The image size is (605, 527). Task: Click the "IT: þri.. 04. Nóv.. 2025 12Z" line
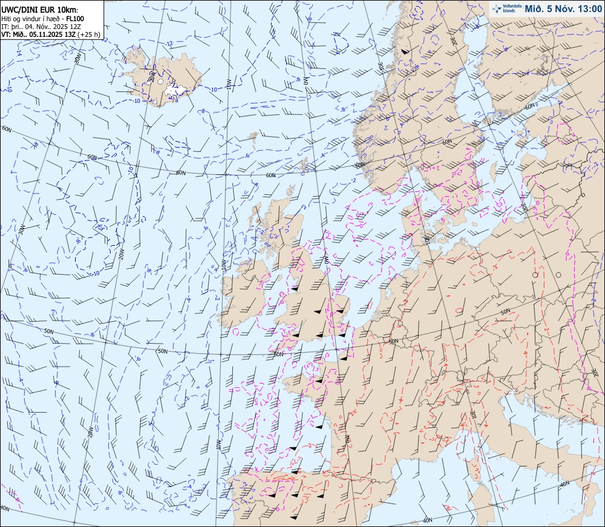(x=41, y=26)
